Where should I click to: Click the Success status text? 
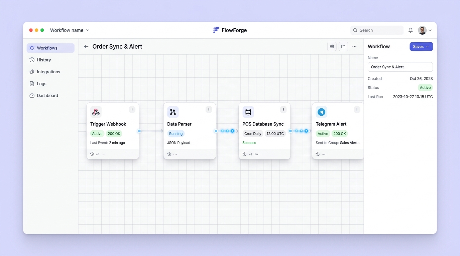[x=249, y=143]
